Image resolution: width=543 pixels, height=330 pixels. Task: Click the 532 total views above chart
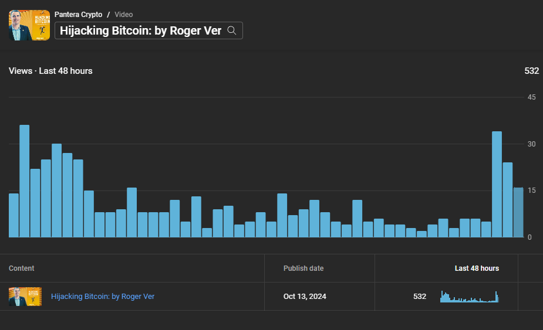point(532,71)
